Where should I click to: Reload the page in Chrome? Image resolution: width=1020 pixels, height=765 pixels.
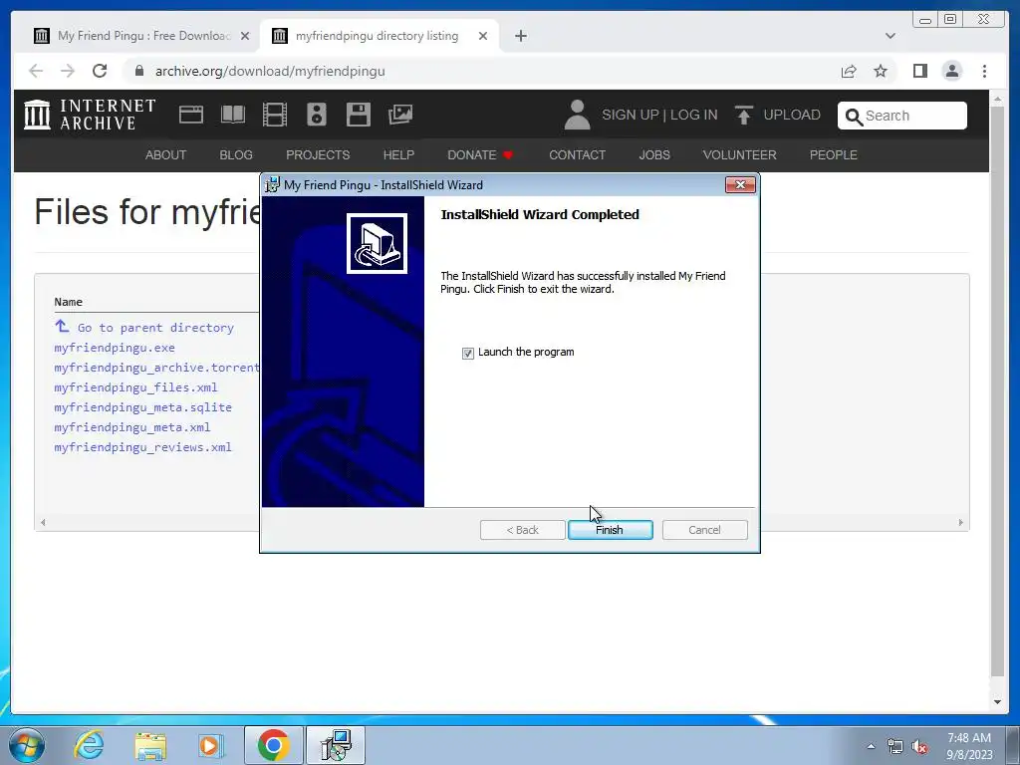pos(100,71)
